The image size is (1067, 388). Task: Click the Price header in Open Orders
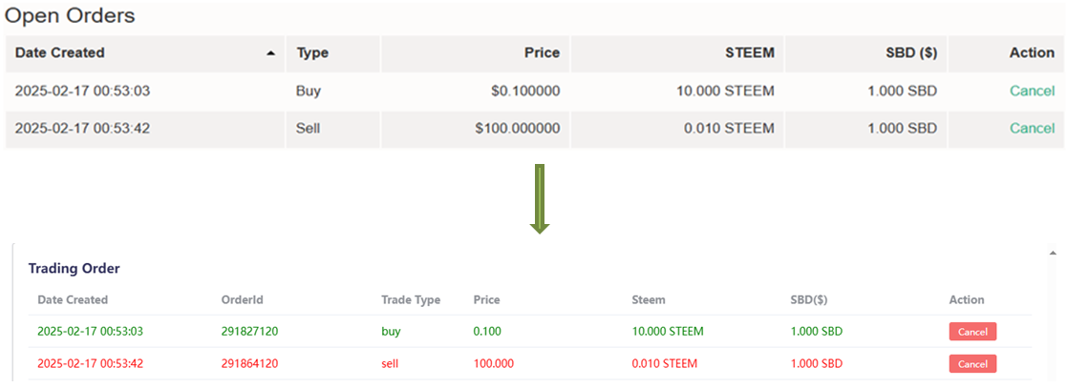[x=542, y=53]
